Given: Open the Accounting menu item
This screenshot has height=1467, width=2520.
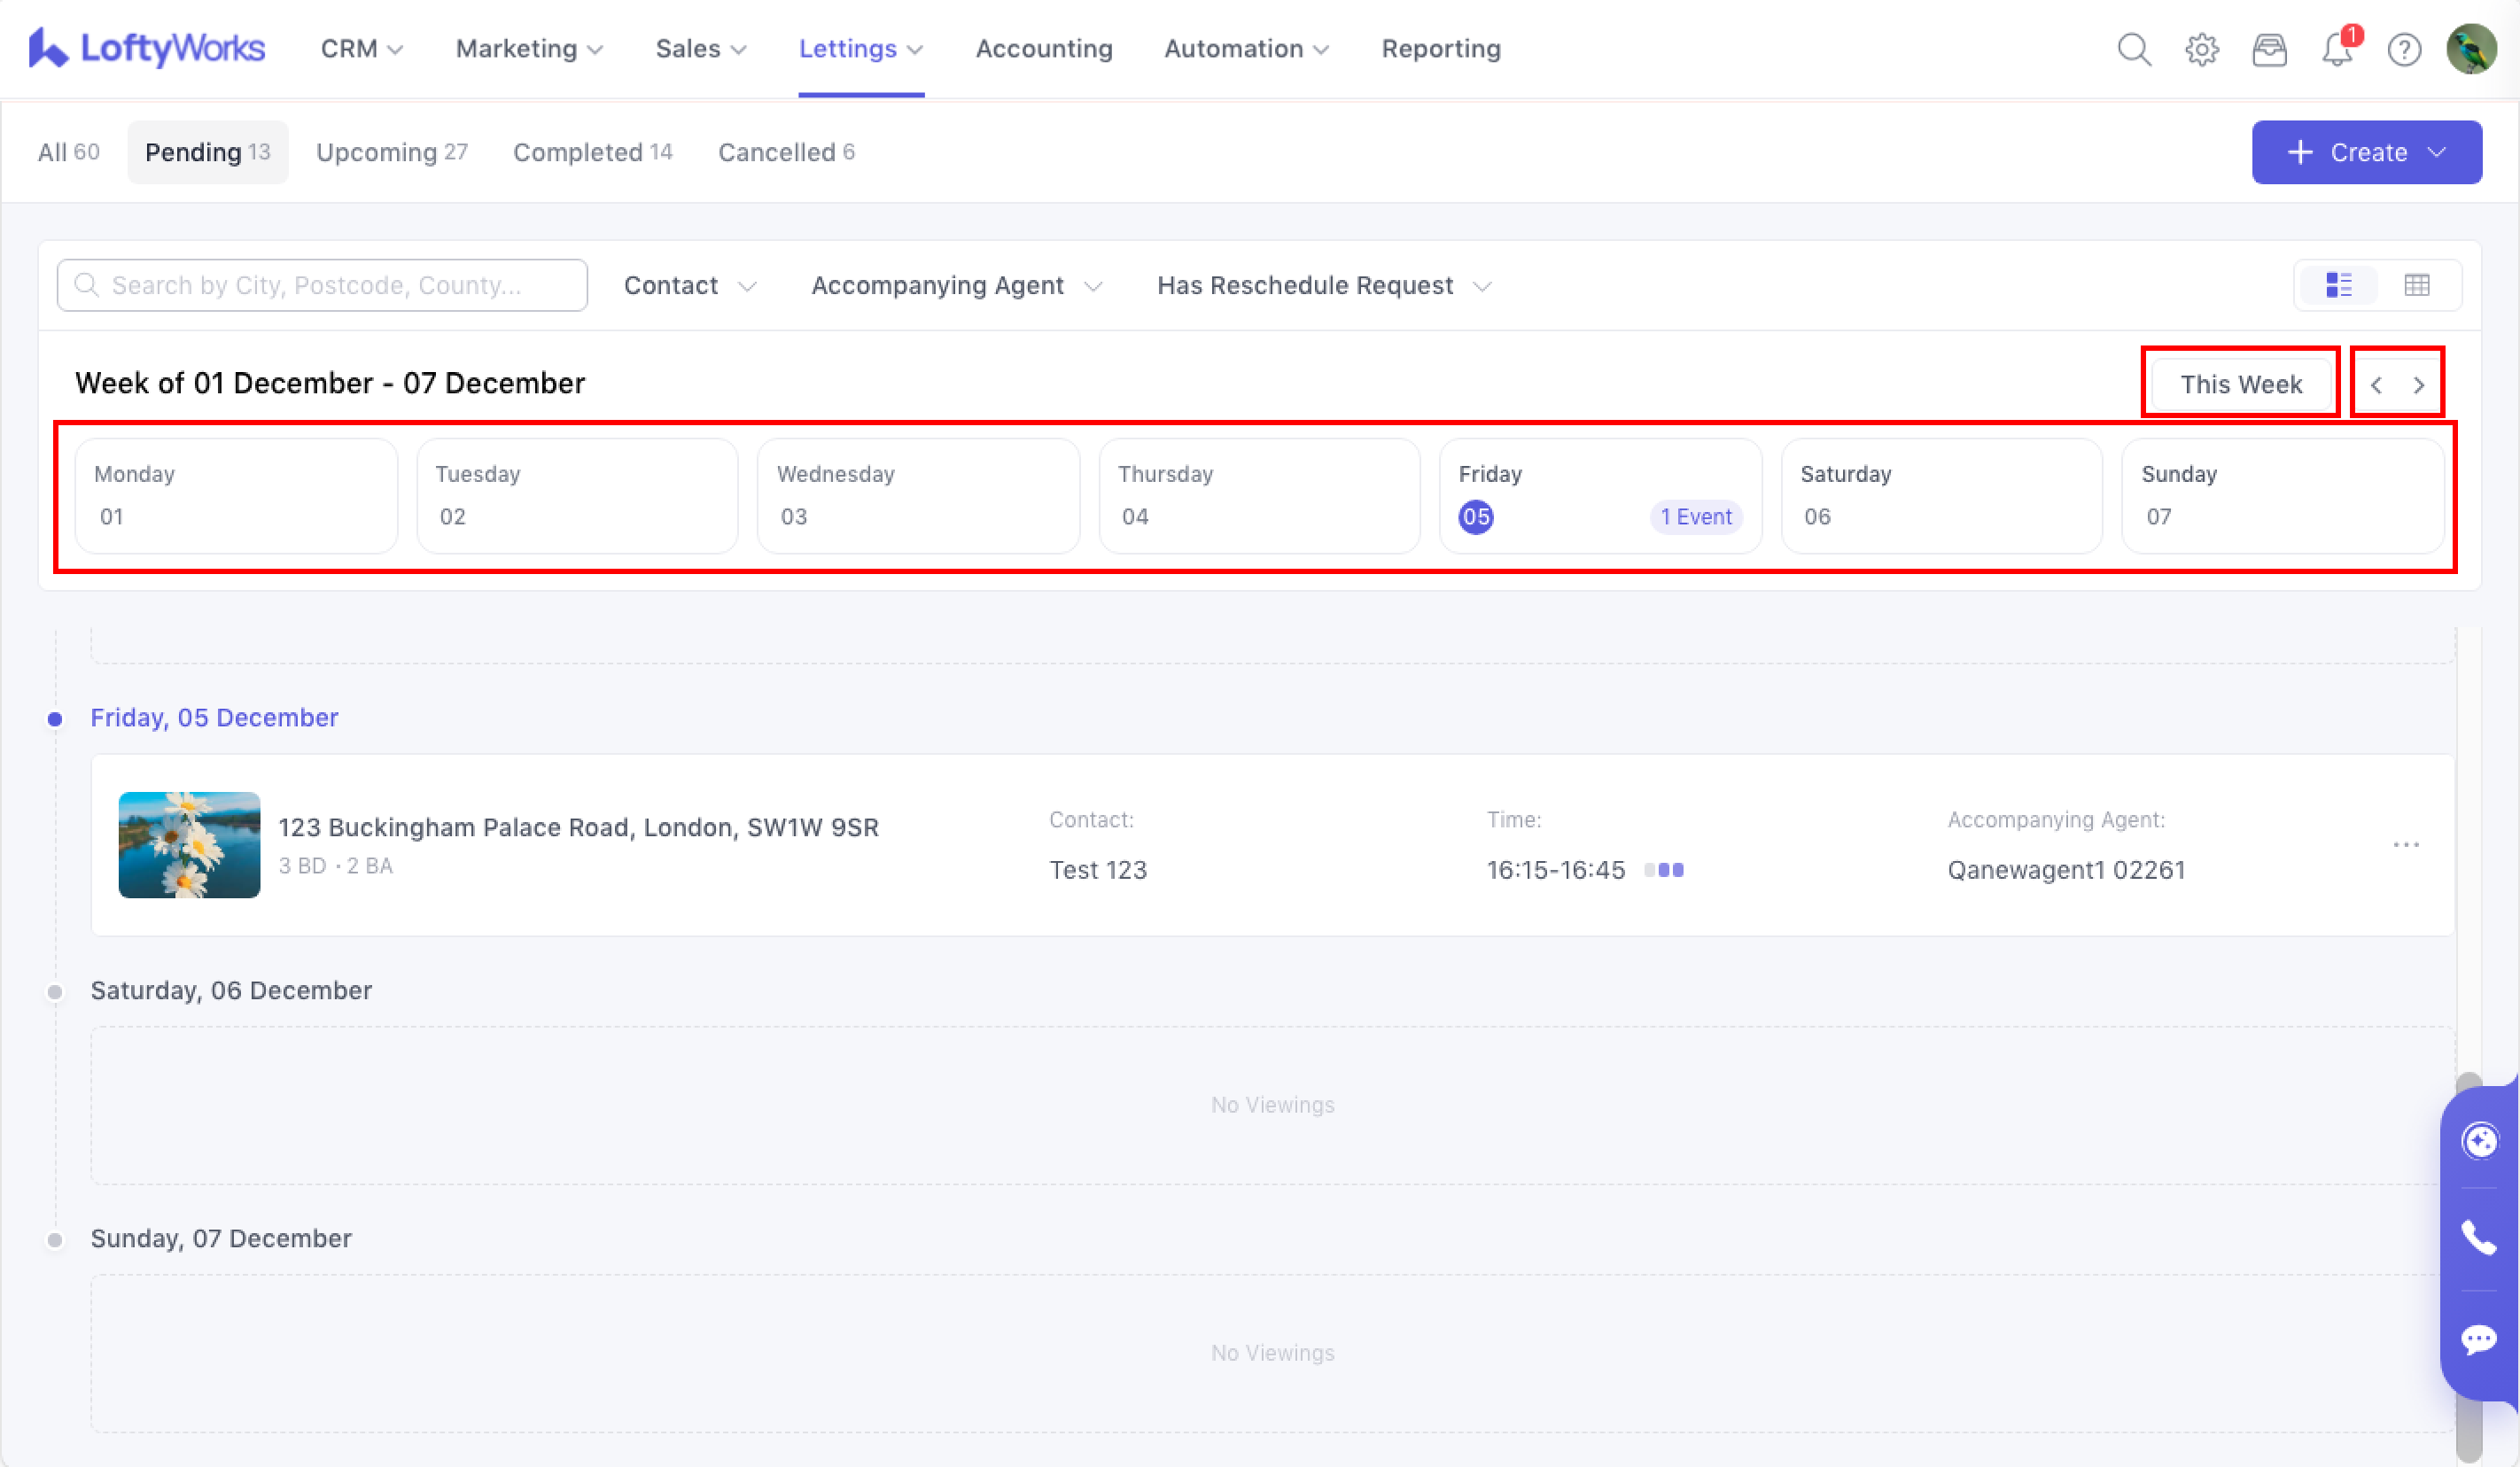Looking at the screenshot, I should click(1043, 49).
